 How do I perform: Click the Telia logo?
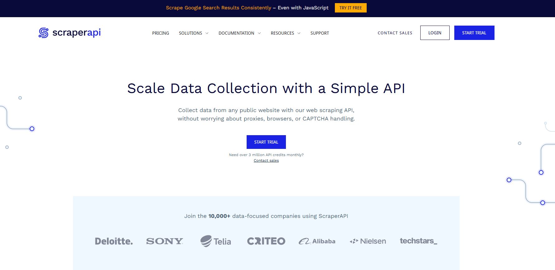(215, 241)
